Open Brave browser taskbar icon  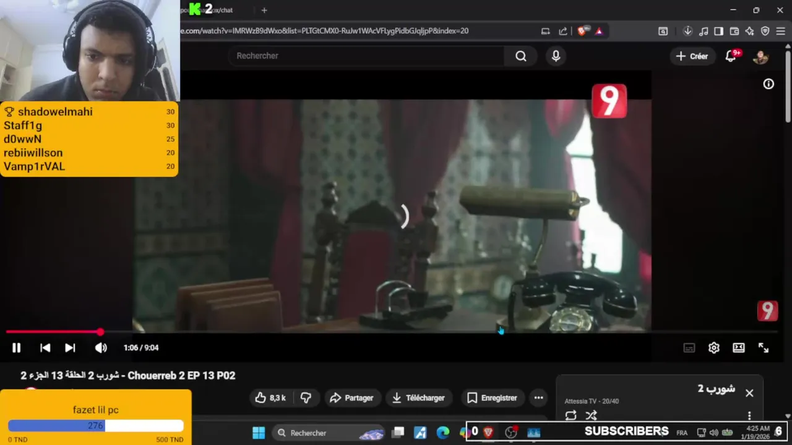(x=488, y=433)
